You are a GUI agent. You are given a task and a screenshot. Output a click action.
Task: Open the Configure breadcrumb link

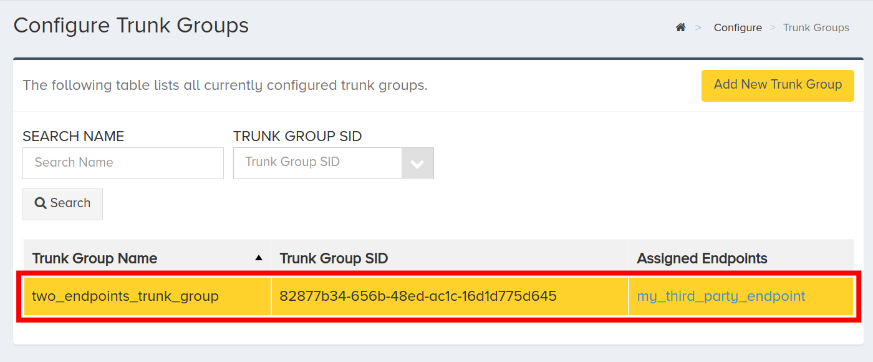(x=738, y=27)
